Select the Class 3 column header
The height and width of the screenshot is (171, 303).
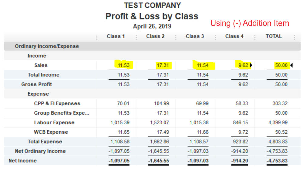[195, 36]
